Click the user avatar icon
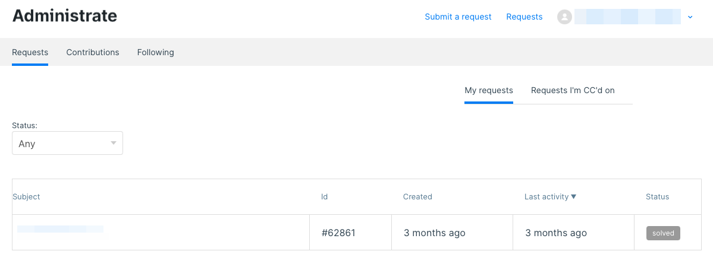 pyautogui.click(x=564, y=17)
